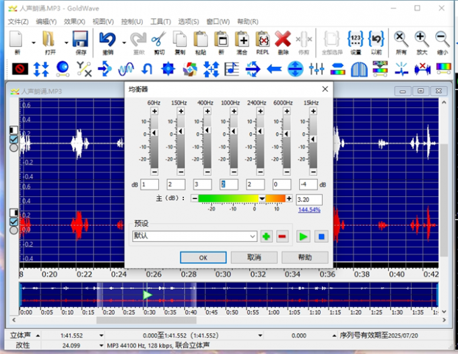Expand the 默认 preset combo box

(x=253, y=236)
